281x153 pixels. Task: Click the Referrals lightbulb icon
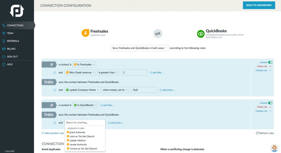click(4, 41)
